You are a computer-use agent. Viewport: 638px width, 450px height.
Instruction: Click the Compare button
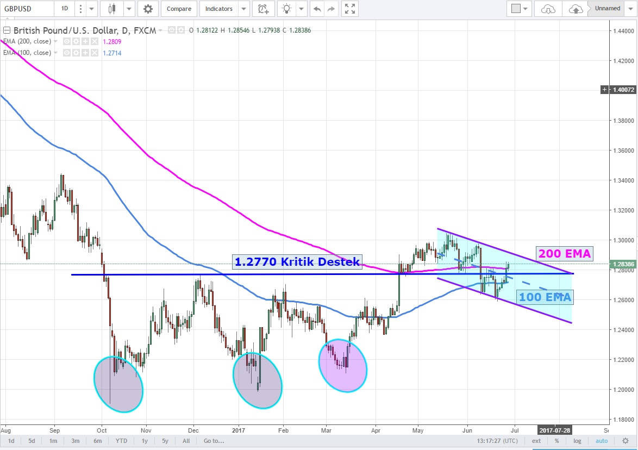coord(179,9)
